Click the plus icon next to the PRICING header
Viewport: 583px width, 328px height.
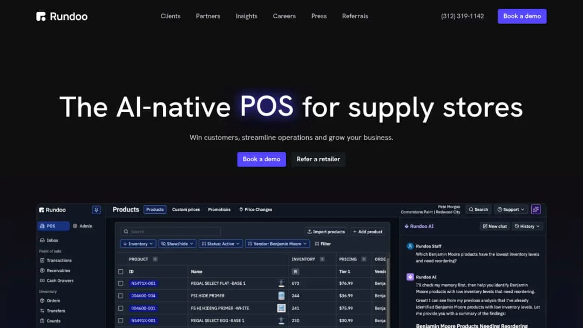pyautogui.click(x=364, y=259)
